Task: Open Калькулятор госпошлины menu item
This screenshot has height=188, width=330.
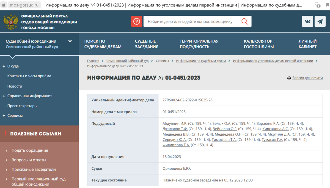Action: coord(259,44)
